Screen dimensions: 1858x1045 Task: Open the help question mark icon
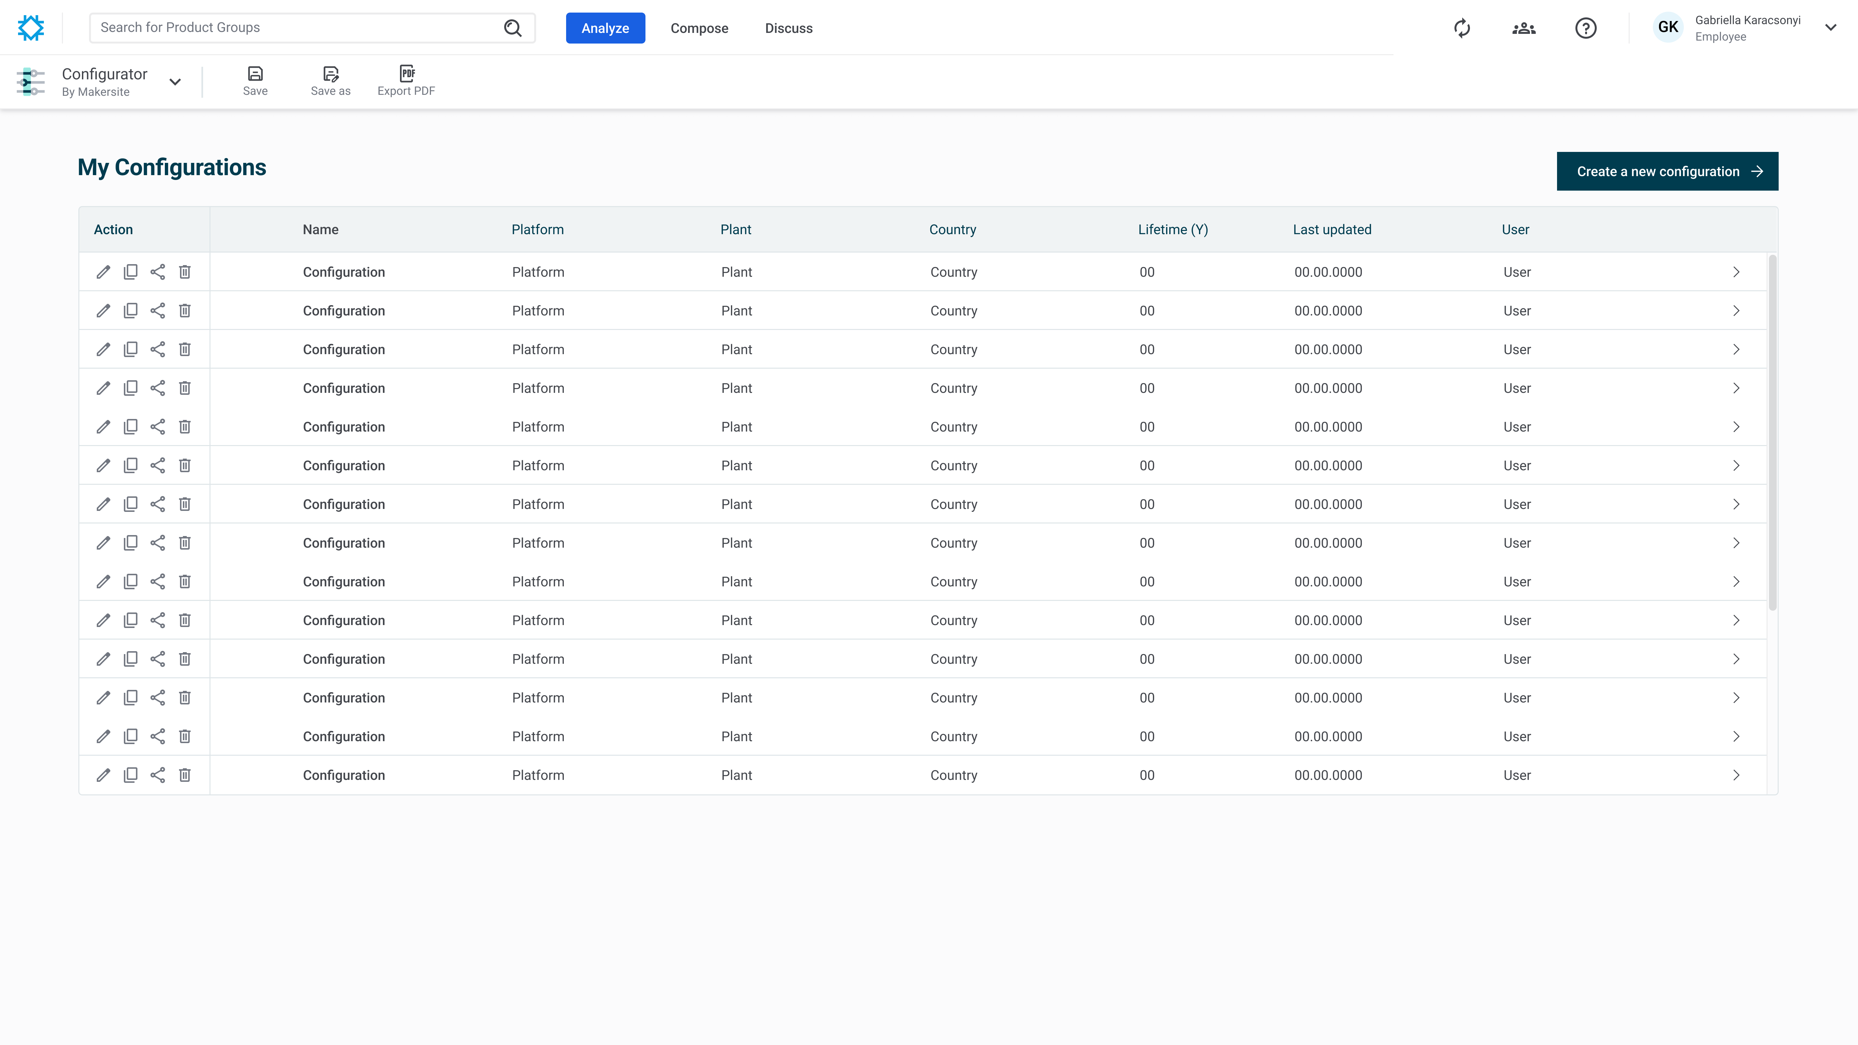(x=1585, y=28)
